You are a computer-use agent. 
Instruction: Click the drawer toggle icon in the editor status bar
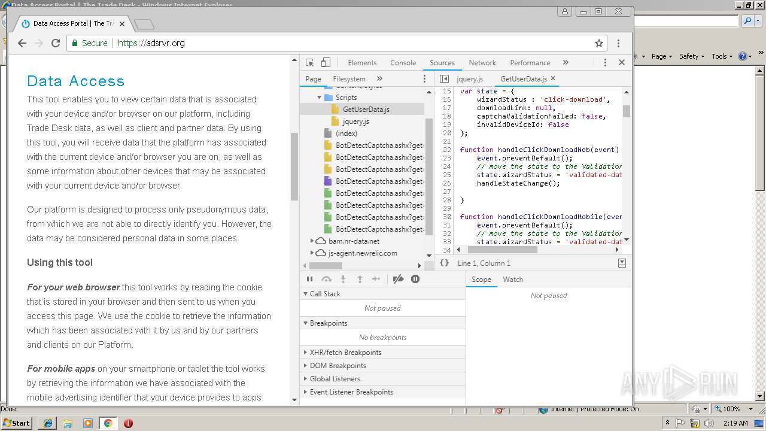[622, 263]
